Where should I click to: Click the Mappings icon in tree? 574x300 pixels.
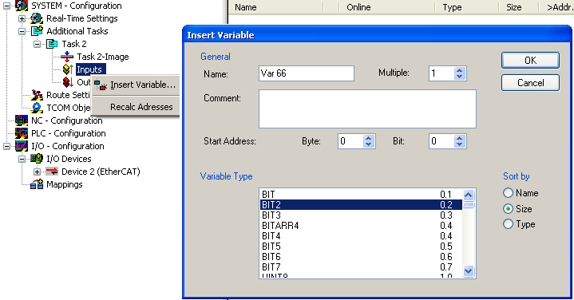[37, 184]
